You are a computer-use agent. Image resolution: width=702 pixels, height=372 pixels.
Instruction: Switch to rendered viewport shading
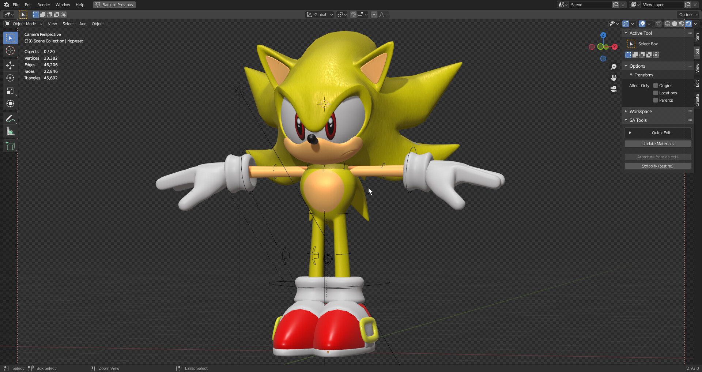click(x=688, y=24)
